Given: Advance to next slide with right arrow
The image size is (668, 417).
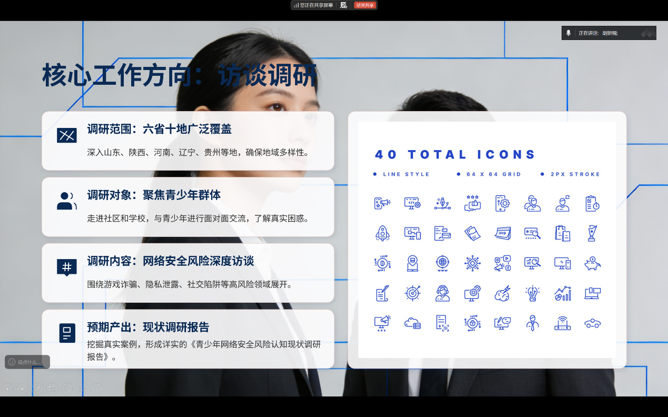Looking at the screenshot, I should pos(22,389).
